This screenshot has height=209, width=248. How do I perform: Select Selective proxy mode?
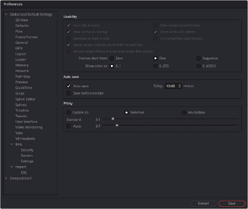(126, 112)
